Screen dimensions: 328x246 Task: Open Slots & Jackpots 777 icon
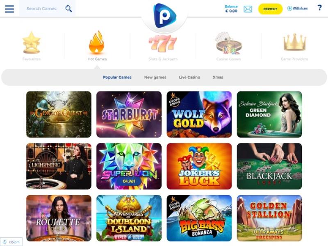click(x=163, y=43)
